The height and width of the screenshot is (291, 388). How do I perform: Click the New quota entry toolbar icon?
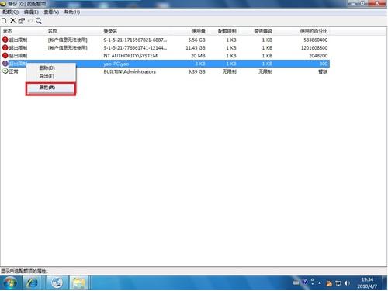tap(4, 21)
